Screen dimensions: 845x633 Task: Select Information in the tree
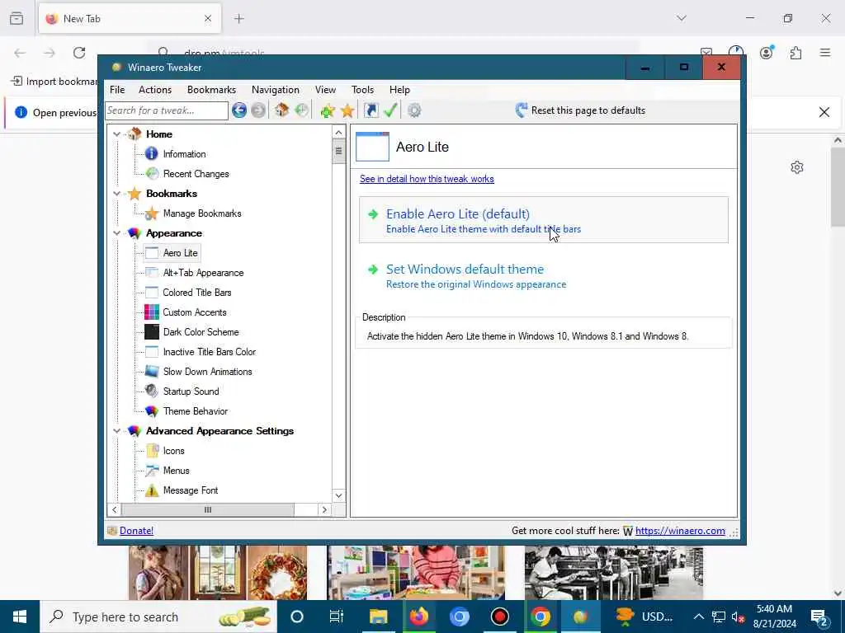coord(184,154)
